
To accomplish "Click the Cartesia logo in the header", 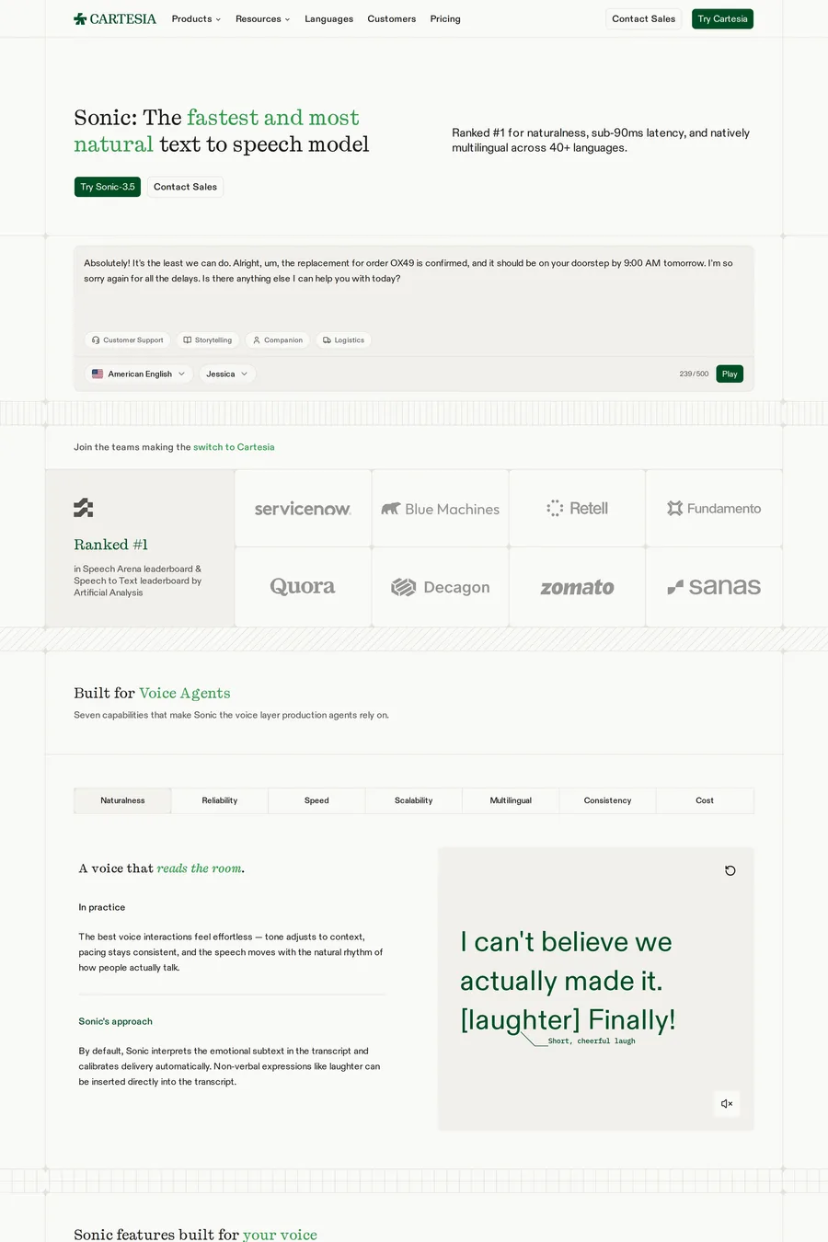I will pos(115,18).
